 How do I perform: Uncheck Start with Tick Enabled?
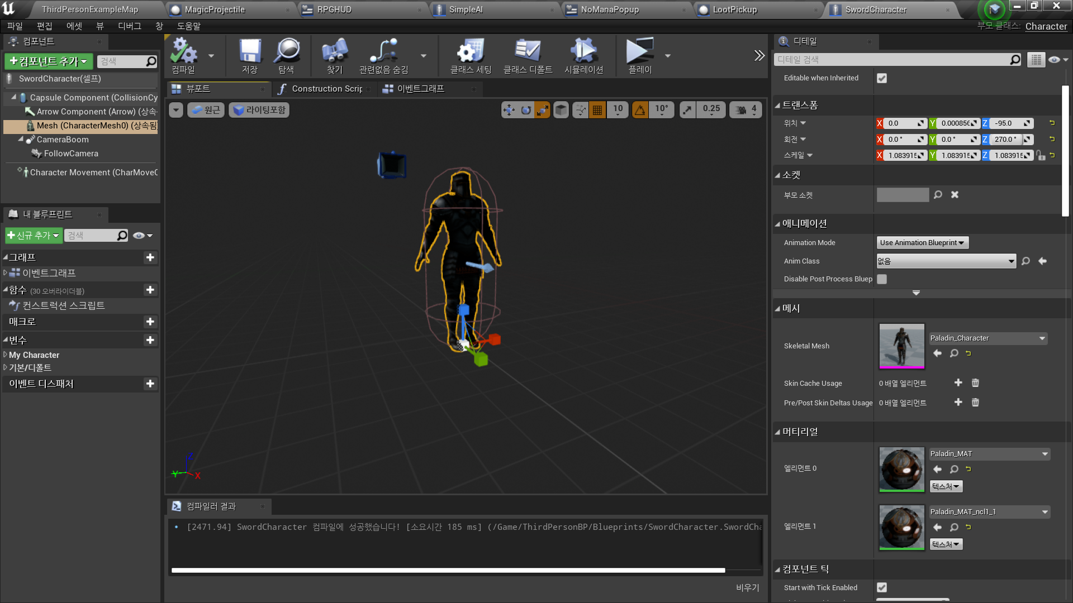click(881, 587)
